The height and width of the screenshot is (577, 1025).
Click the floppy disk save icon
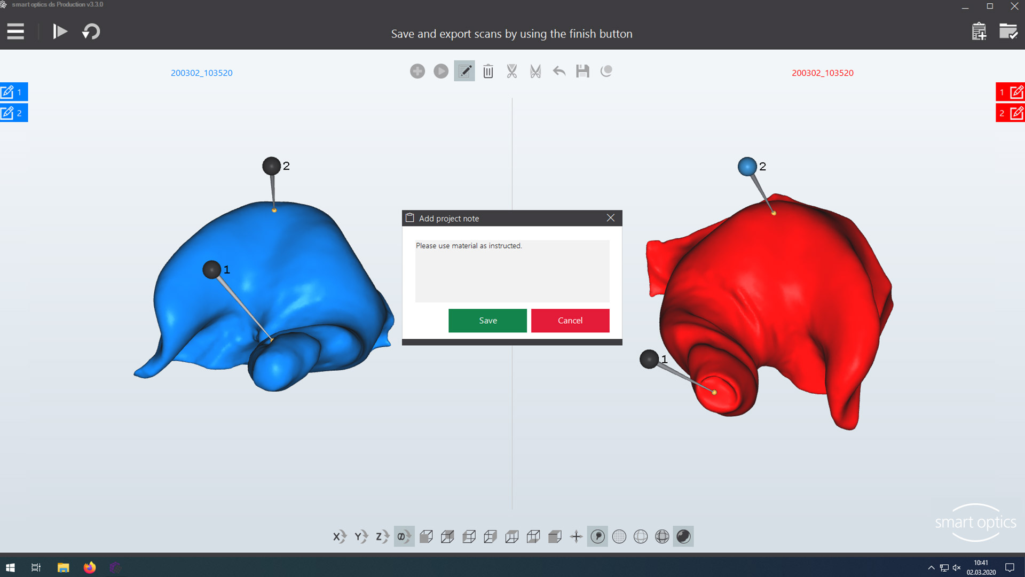tap(582, 71)
